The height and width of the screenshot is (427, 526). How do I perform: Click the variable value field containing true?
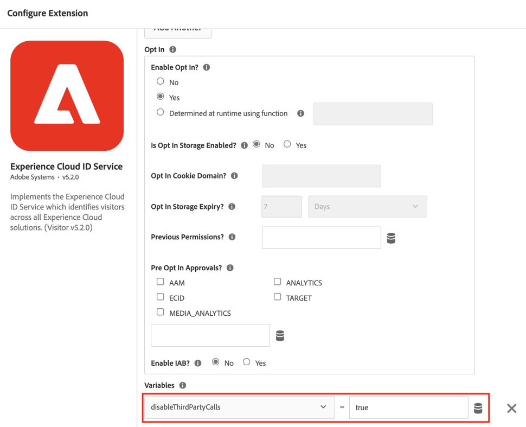(x=408, y=407)
